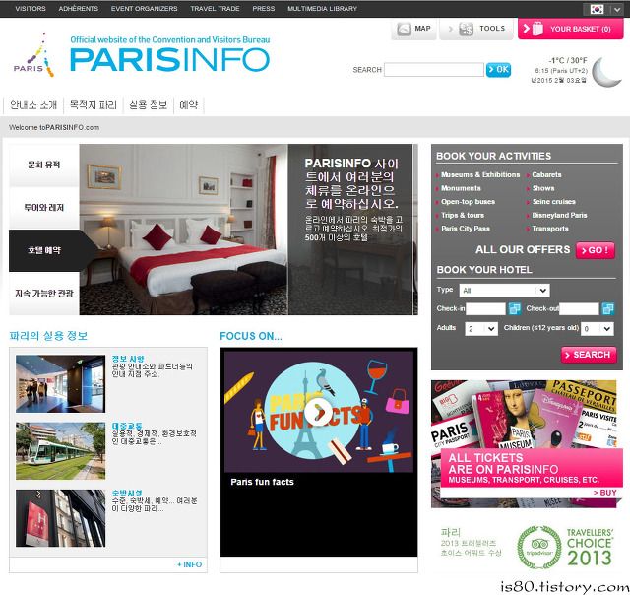Open Children count dropdown
Viewport: 630px width, 595px height.
[598, 329]
